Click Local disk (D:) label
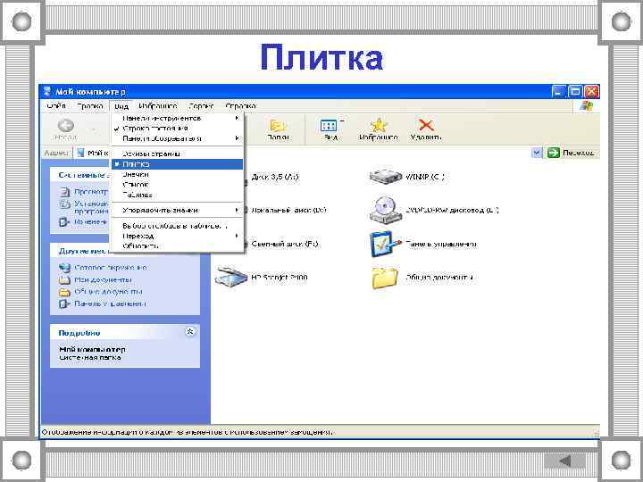 (x=288, y=211)
